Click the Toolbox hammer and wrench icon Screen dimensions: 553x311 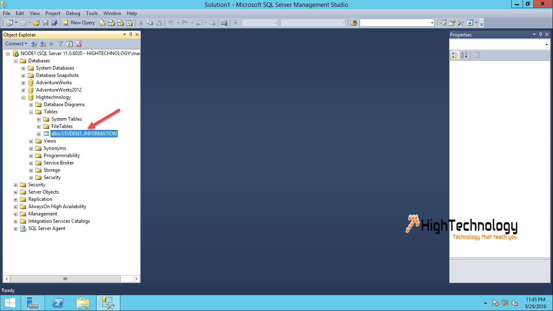(461, 23)
